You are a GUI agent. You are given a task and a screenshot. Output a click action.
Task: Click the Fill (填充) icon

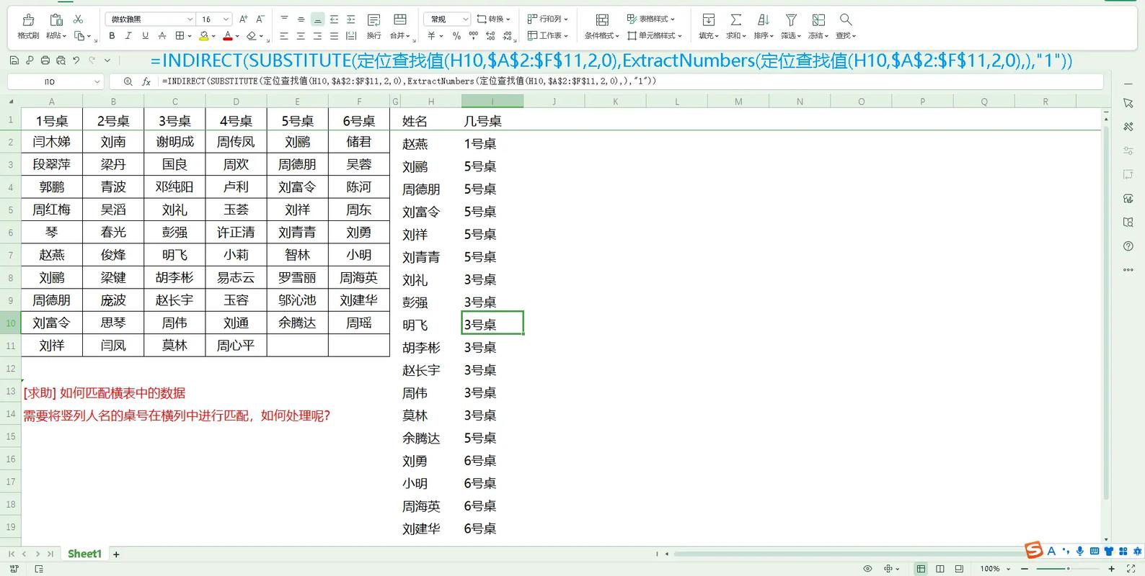click(x=708, y=19)
